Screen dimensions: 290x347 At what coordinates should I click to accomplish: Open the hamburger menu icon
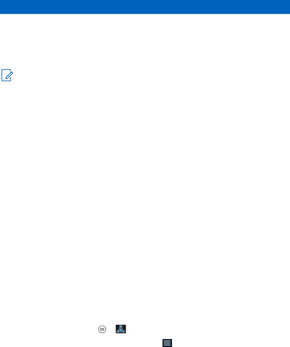(x=167, y=343)
